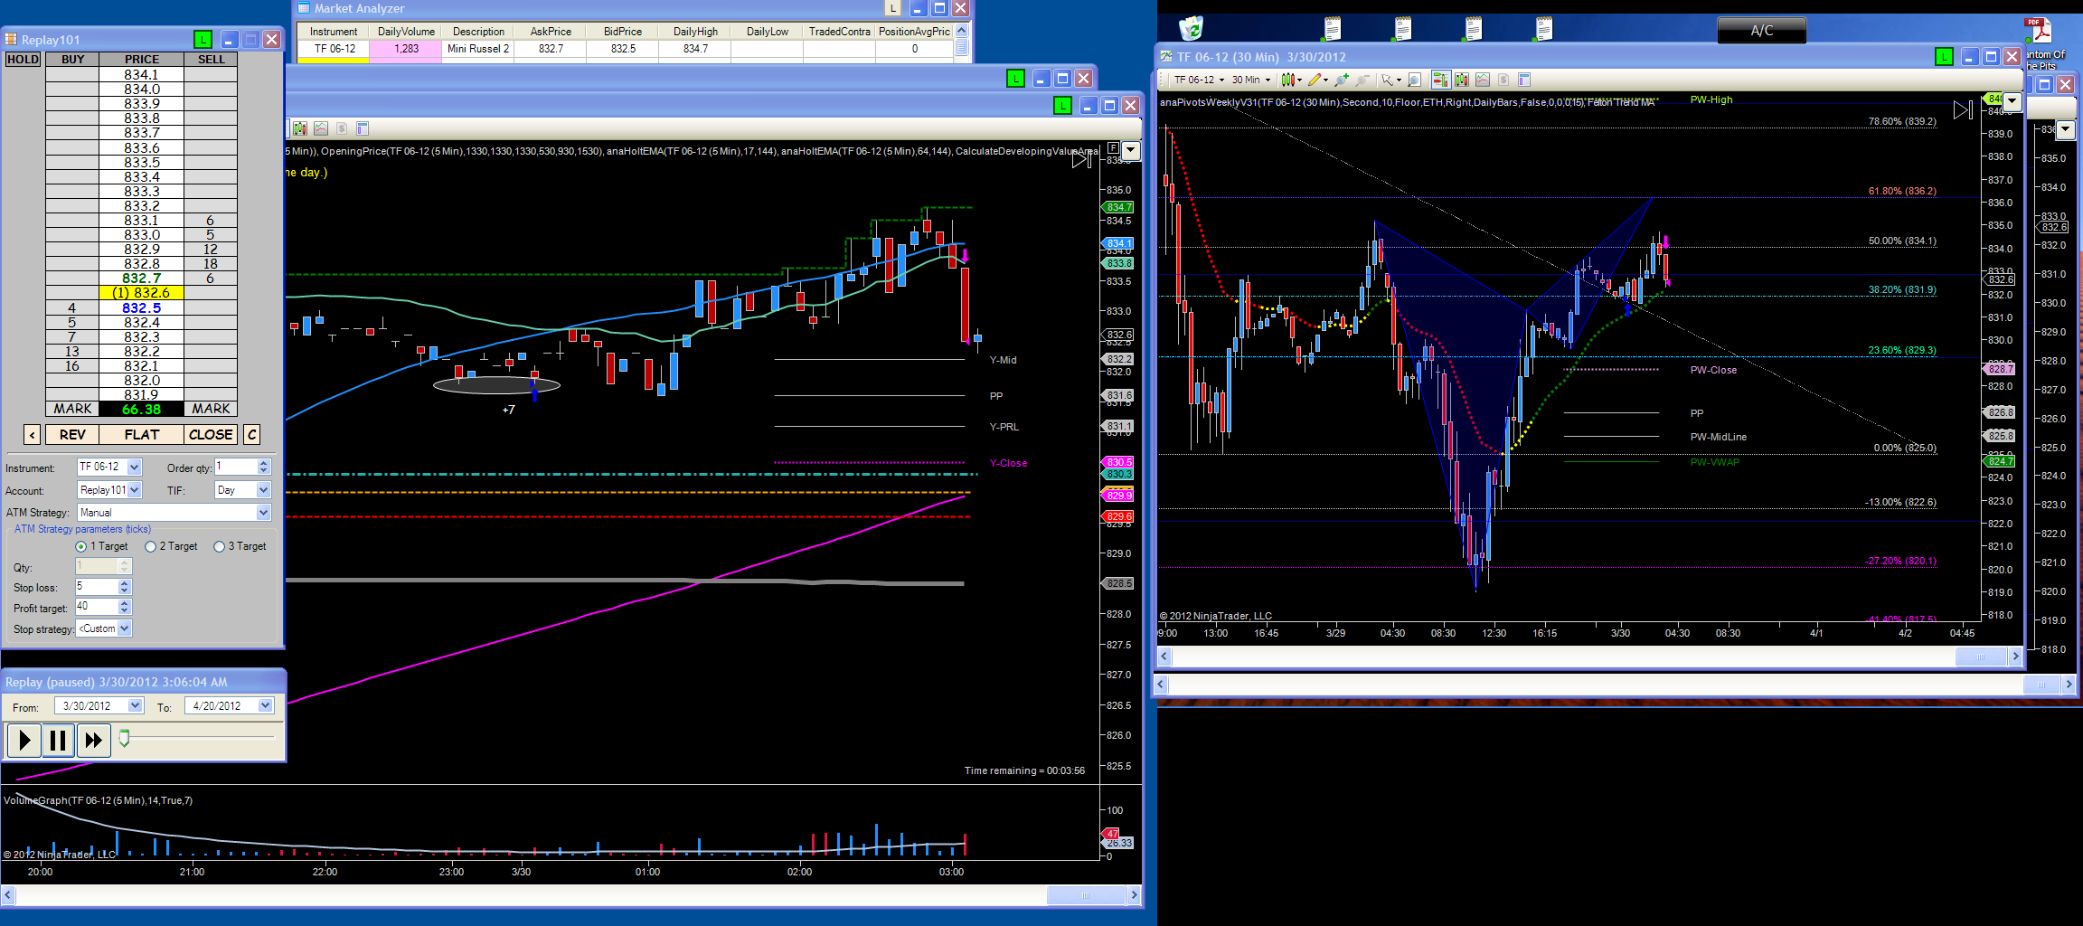The height and width of the screenshot is (926, 2083).
Task: Click the replay Pause button
Action: pos(58,741)
